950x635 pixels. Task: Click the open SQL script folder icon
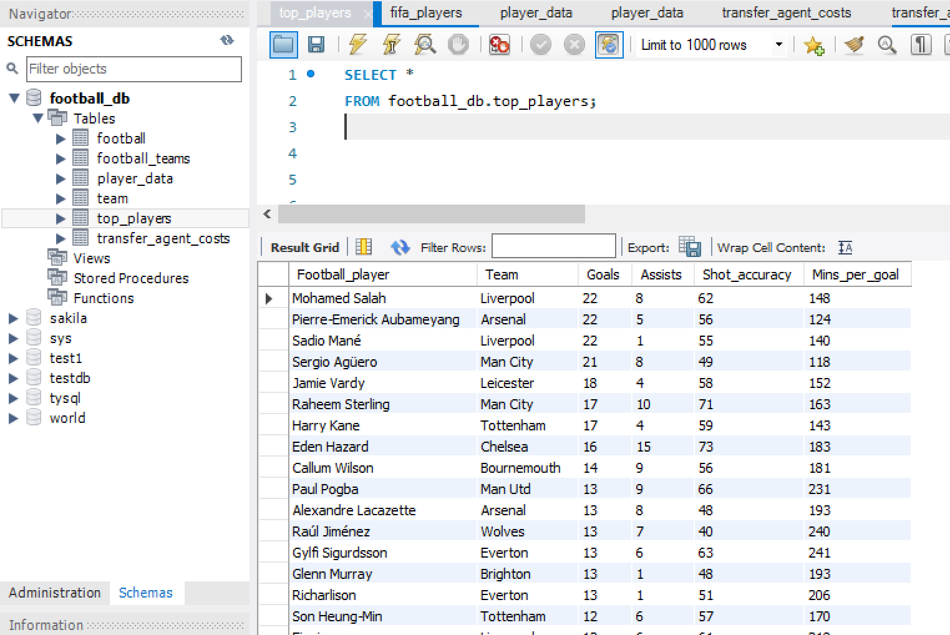283,45
